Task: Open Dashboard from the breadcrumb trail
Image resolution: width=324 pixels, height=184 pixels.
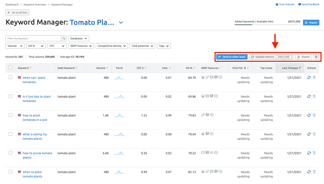Action: [12, 5]
